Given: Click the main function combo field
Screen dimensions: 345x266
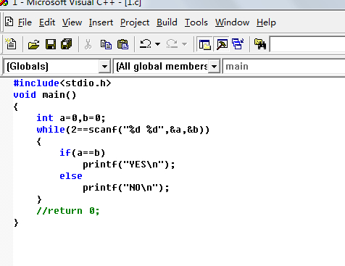Looking at the screenshot, I should (284, 66).
